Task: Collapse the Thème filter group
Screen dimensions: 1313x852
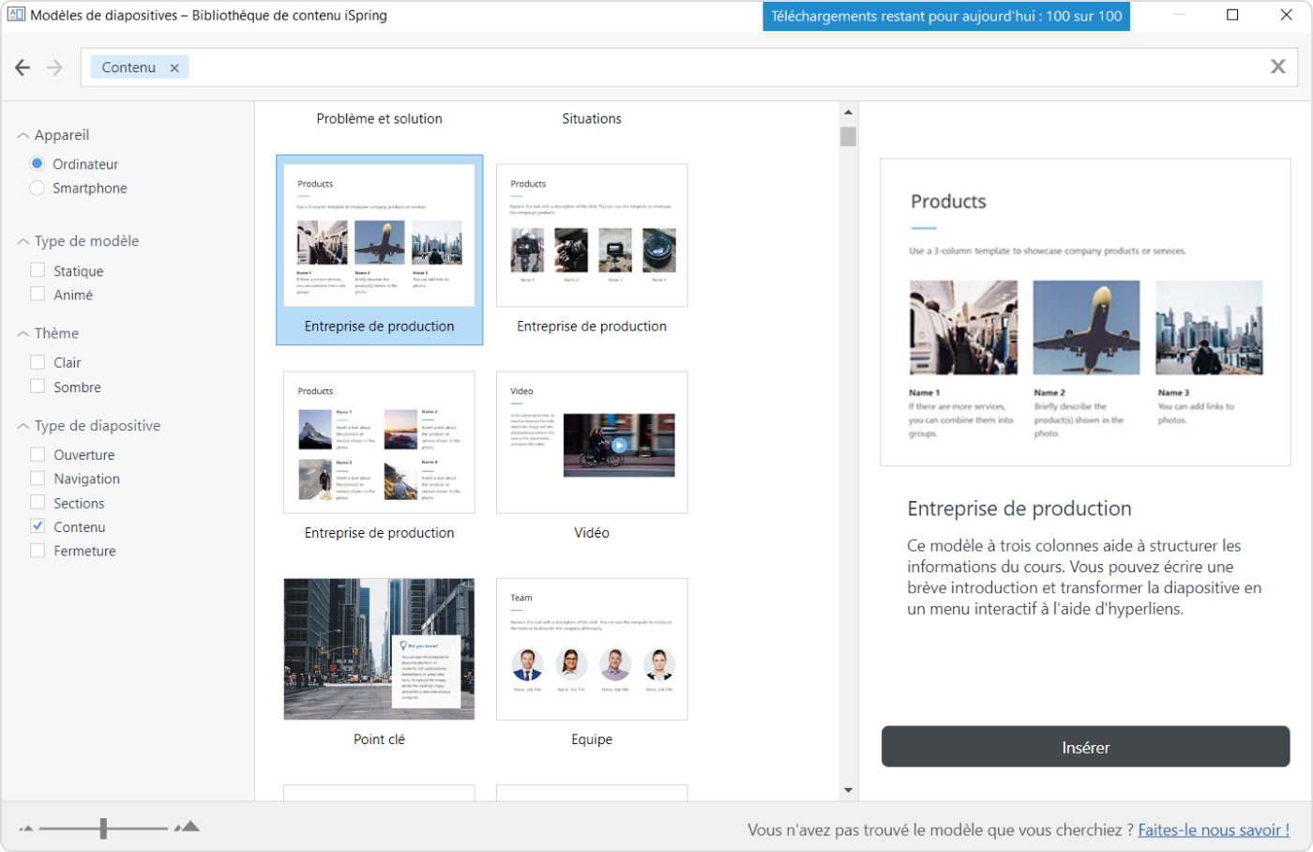Action: [23, 334]
